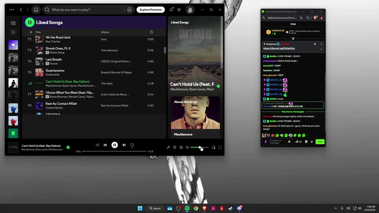Open the mini player icon

pos(213,147)
